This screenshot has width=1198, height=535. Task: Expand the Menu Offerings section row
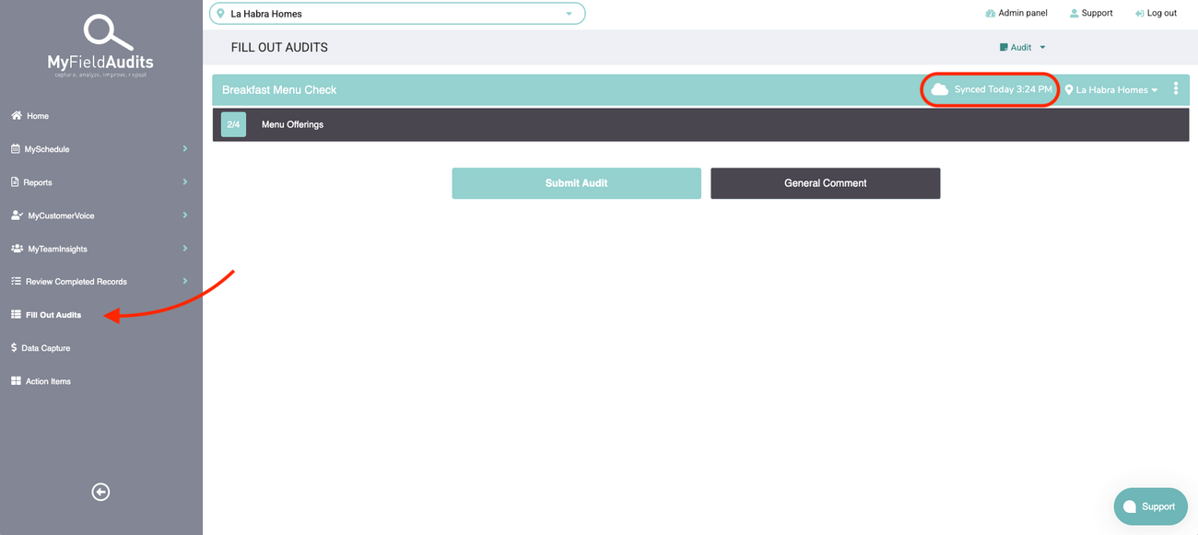pyautogui.click(x=700, y=124)
